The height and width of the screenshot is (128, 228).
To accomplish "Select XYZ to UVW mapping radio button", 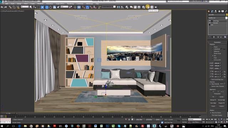I will coord(213,60).
